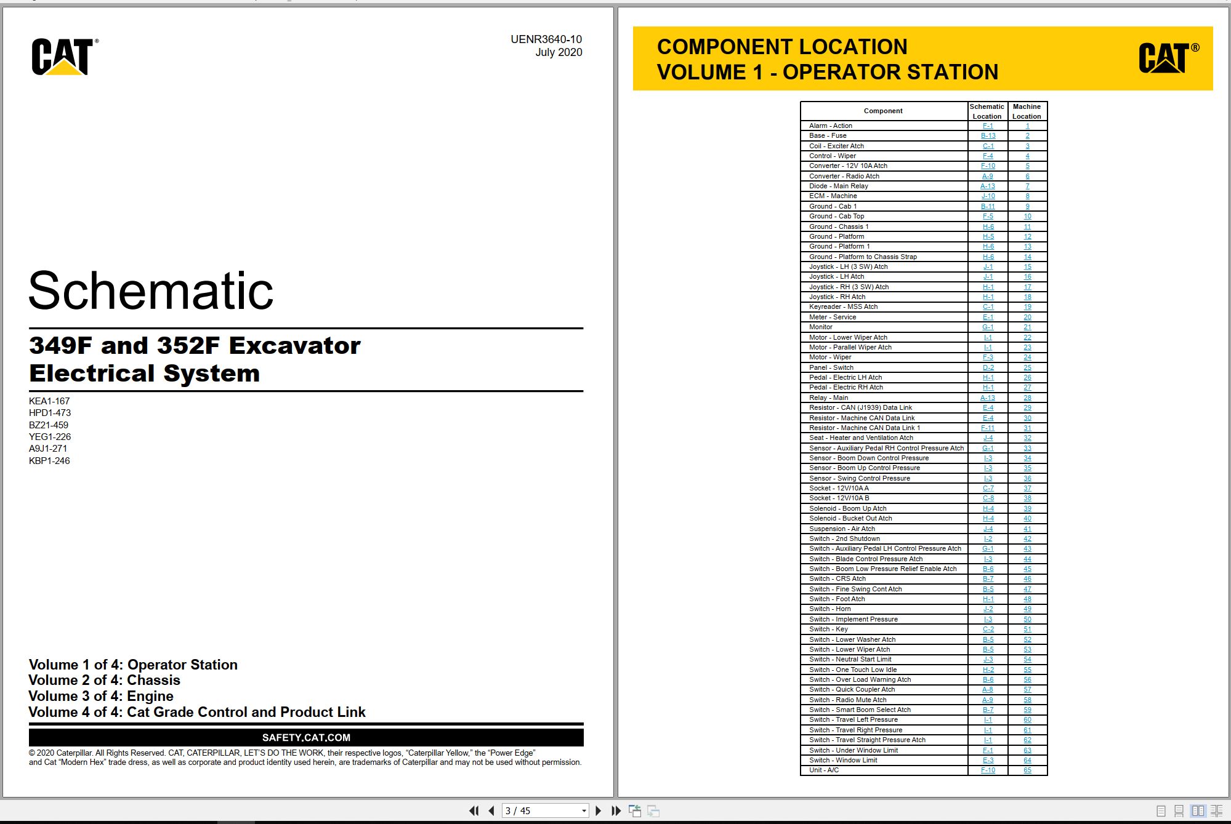Click 'Keyreader - MSS Atch' component text
1231x824 pixels.
(x=843, y=306)
